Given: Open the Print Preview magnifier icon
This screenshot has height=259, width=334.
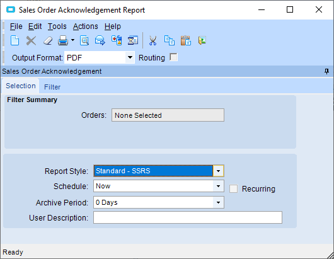Looking at the screenshot, I should tap(84, 40).
